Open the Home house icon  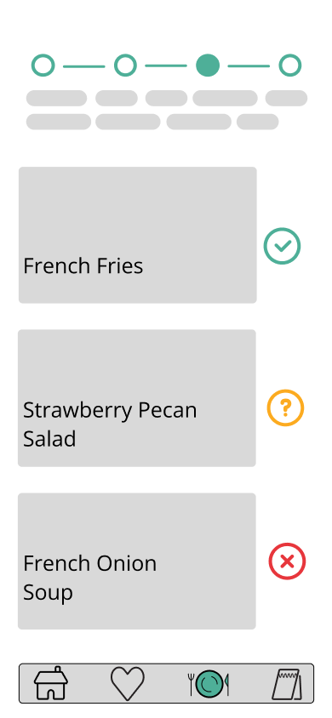tap(51, 683)
